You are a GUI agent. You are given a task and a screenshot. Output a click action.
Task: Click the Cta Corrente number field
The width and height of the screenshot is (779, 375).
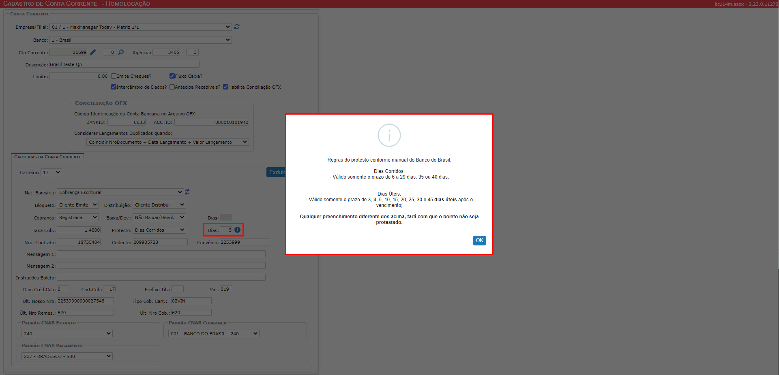pyautogui.click(x=68, y=52)
